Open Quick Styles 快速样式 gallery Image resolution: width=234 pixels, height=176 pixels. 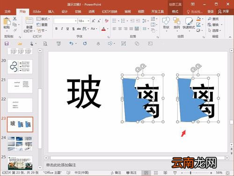[x=189, y=24]
